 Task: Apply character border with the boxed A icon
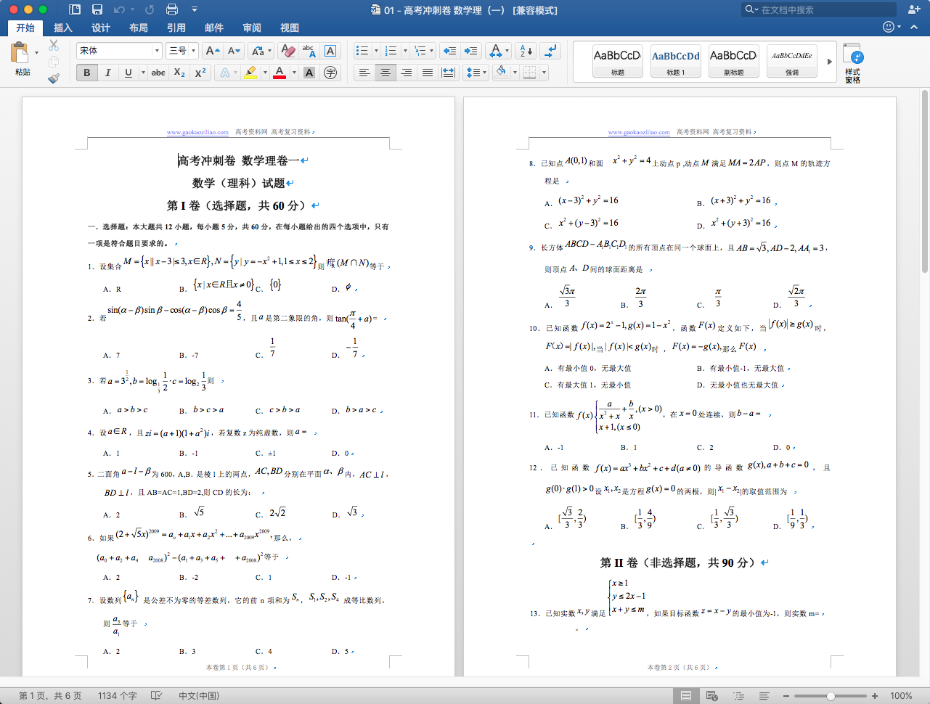pos(330,51)
